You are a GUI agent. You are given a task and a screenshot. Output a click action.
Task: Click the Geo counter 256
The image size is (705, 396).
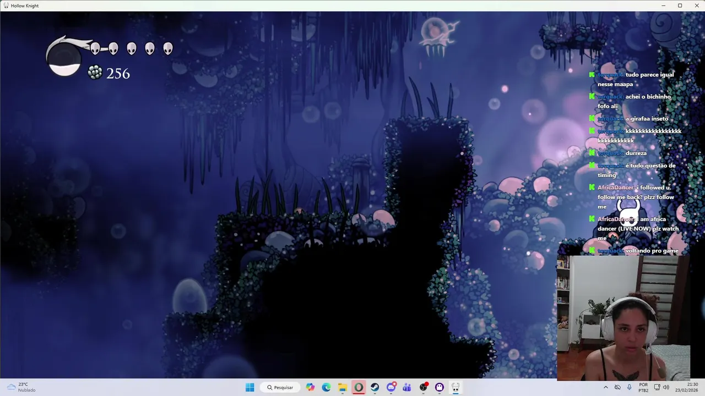118,74
